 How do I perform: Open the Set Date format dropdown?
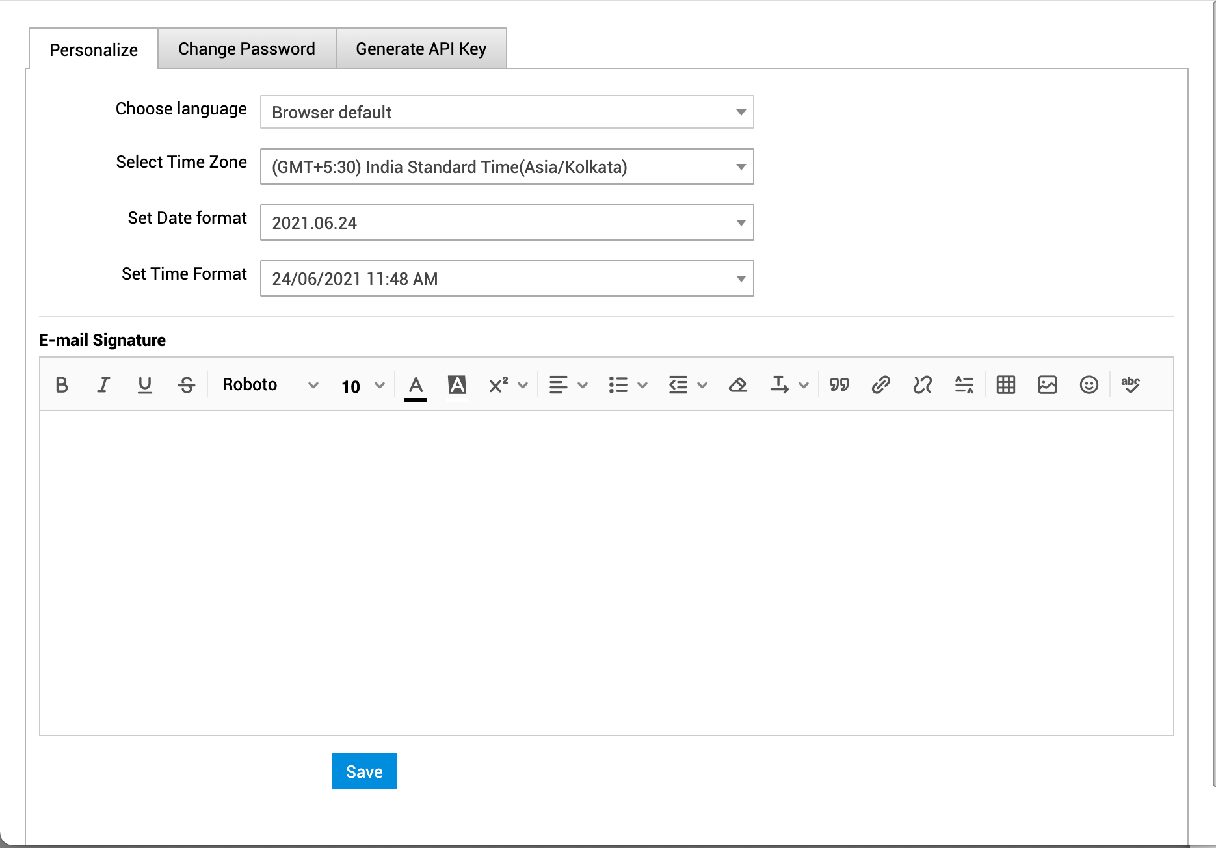coord(507,223)
